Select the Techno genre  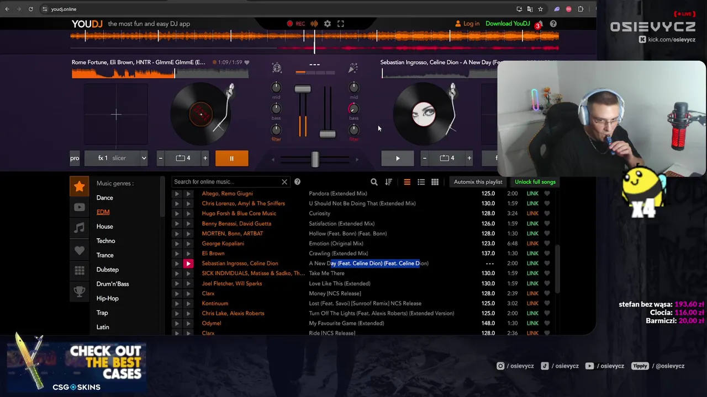tap(106, 241)
